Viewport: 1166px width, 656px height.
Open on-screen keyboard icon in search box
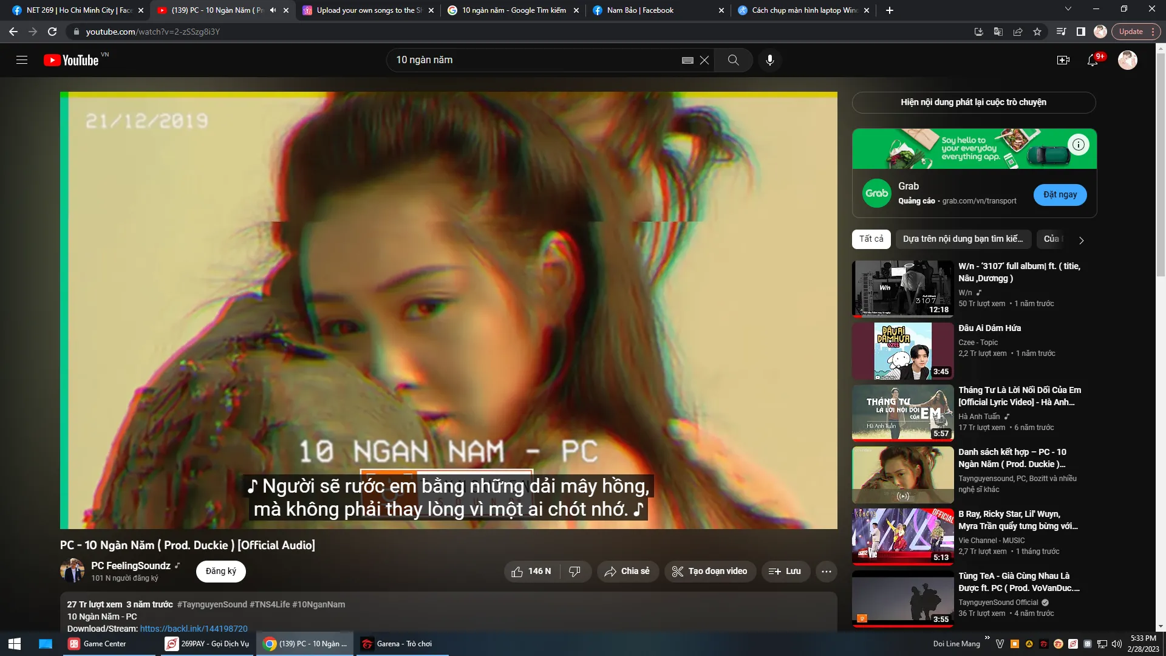tap(687, 60)
